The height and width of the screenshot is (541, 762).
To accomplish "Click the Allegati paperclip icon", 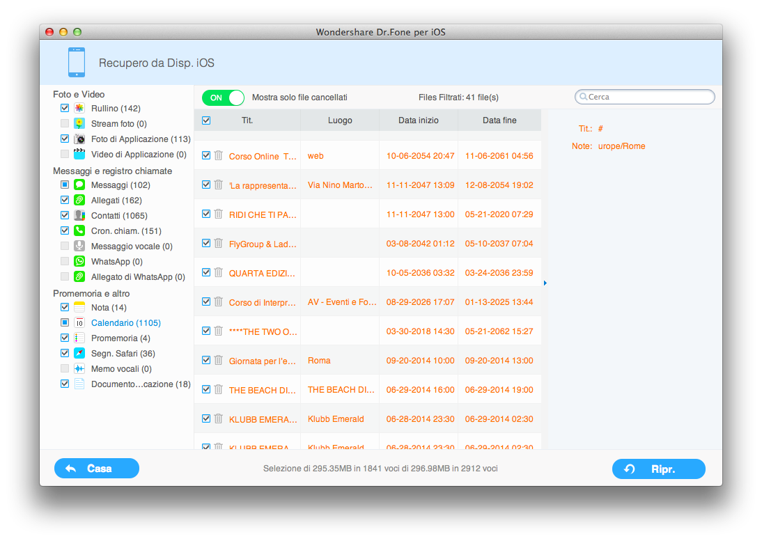I will (x=79, y=200).
